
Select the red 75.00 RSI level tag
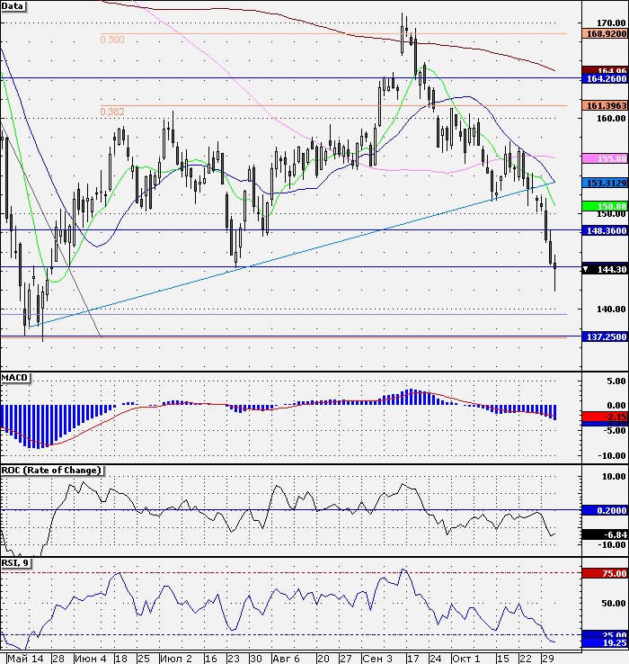(605, 574)
